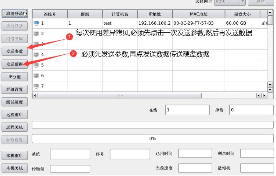Run 测试速度 speed test
276x176 pixels.
click(14, 102)
